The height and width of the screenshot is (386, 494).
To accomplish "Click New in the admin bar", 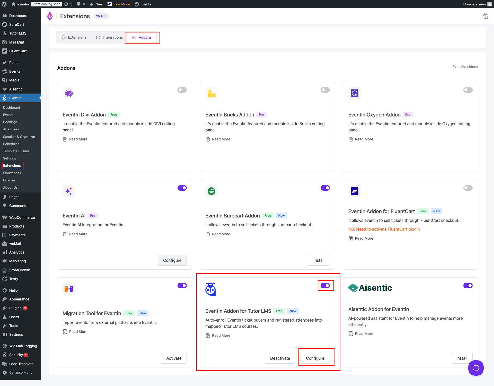I will 96,4.
